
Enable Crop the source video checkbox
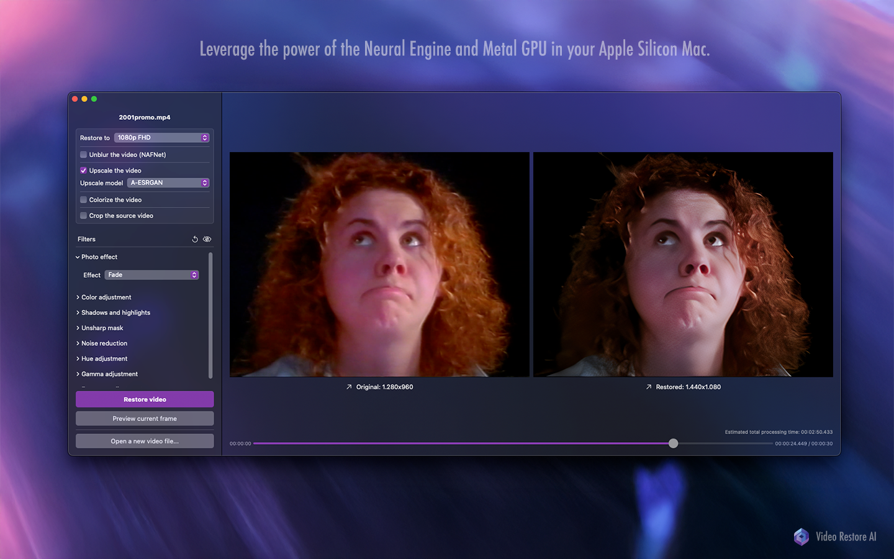pyautogui.click(x=83, y=216)
